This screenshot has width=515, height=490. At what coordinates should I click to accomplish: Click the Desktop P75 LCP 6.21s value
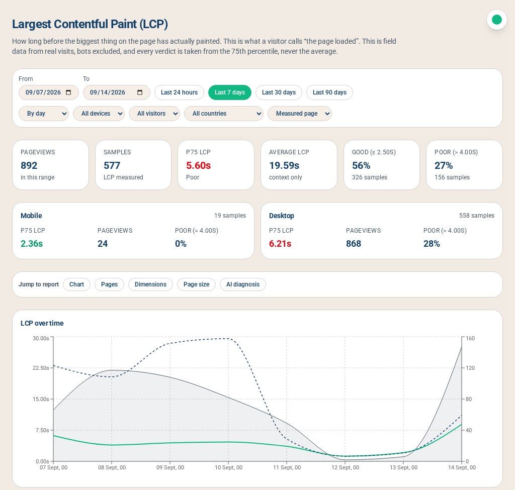(x=280, y=244)
